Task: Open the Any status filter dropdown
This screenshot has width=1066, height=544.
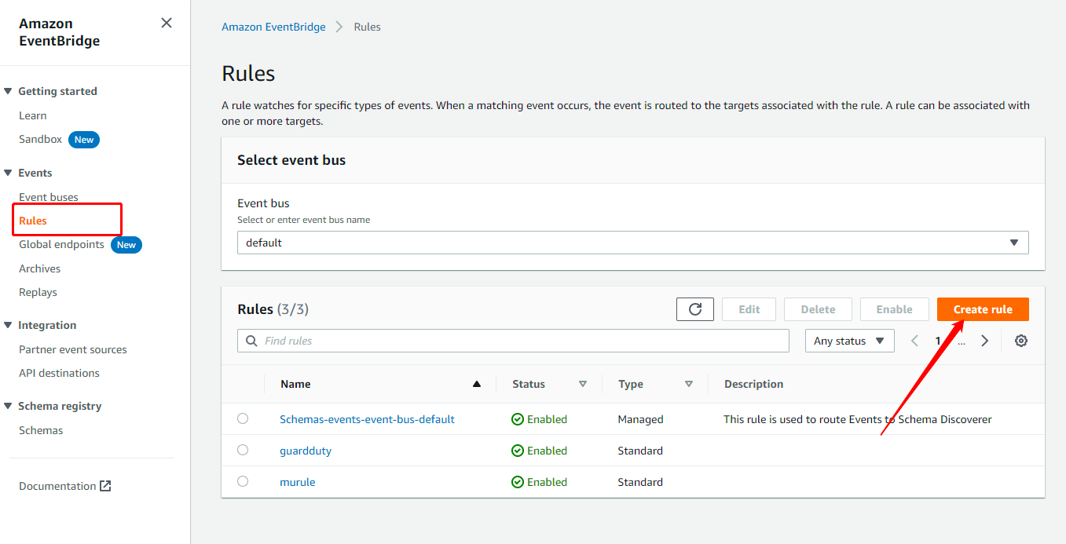Action: 850,341
